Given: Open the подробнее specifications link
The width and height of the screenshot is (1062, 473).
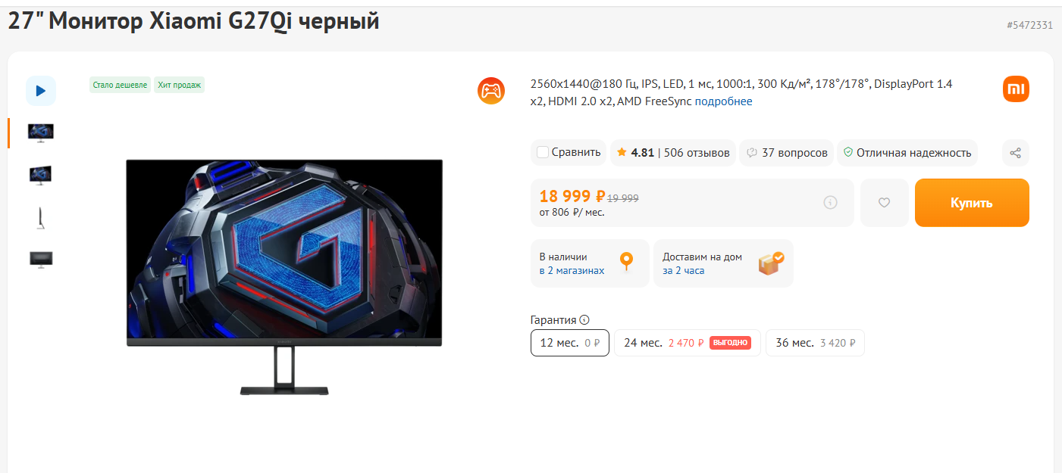Looking at the screenshot, I should tap(724, 101).
